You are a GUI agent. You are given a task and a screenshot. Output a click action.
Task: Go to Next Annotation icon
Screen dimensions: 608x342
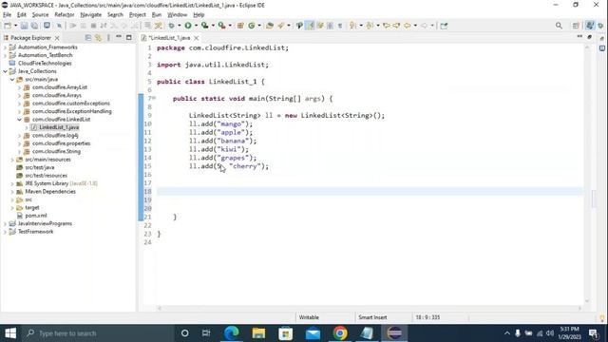tap(352, 26)
